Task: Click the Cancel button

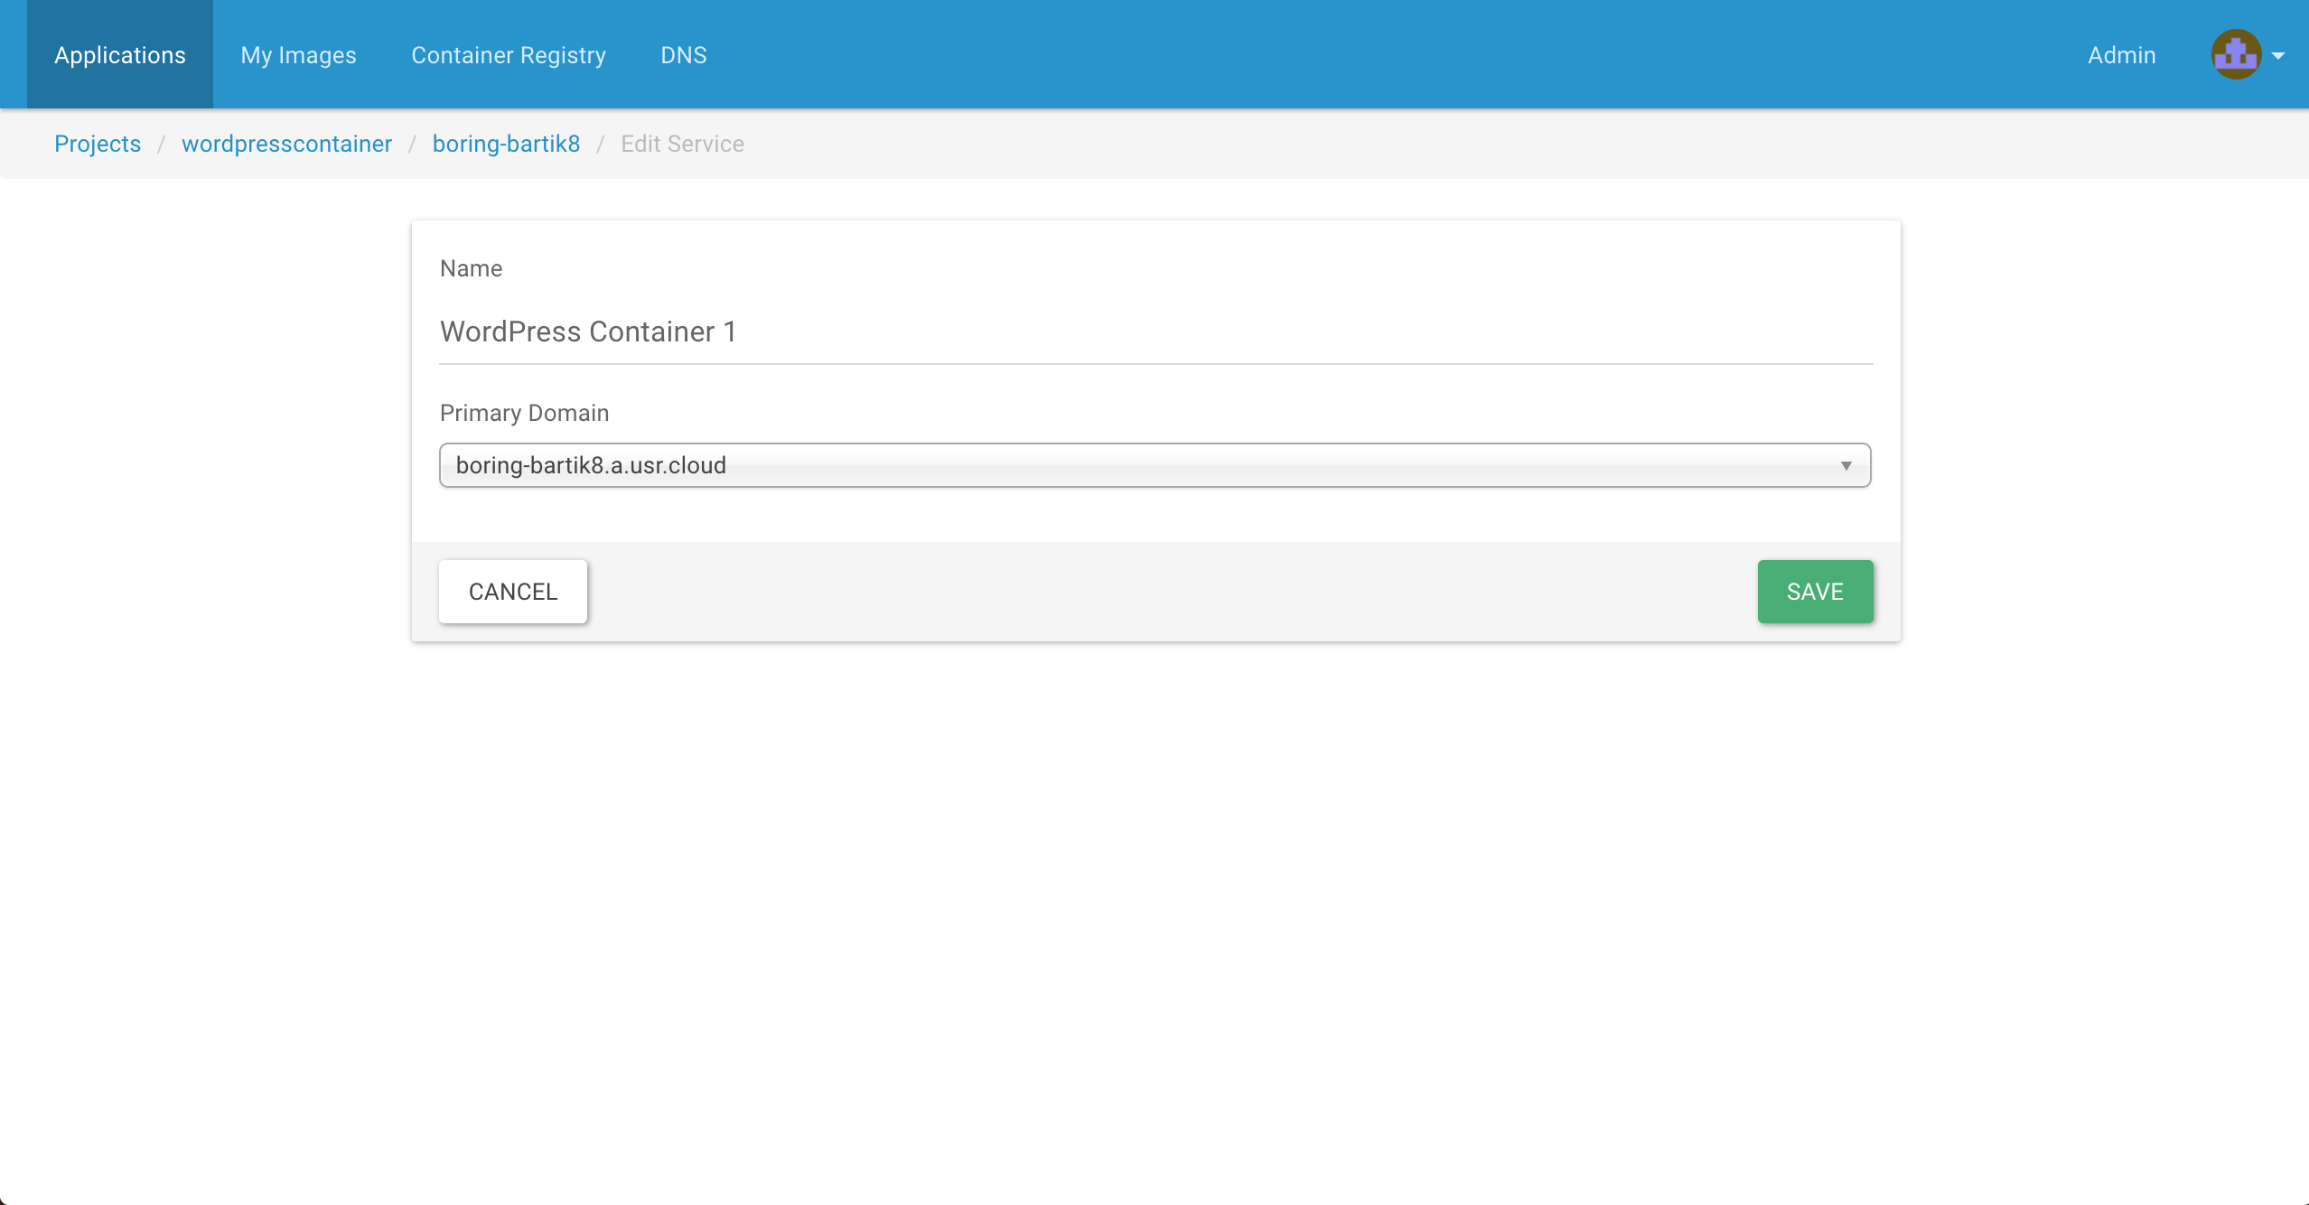Action: pyautogui.click(x=512, y=592)
